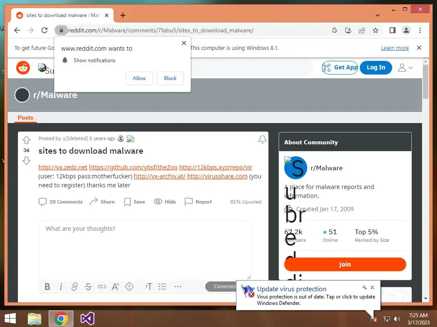
Task: Share the post
Action: pos(102,202)
